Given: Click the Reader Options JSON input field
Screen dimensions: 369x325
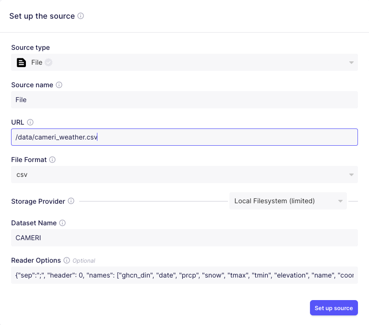Looking at the screenshot, I should pos(184,275).
